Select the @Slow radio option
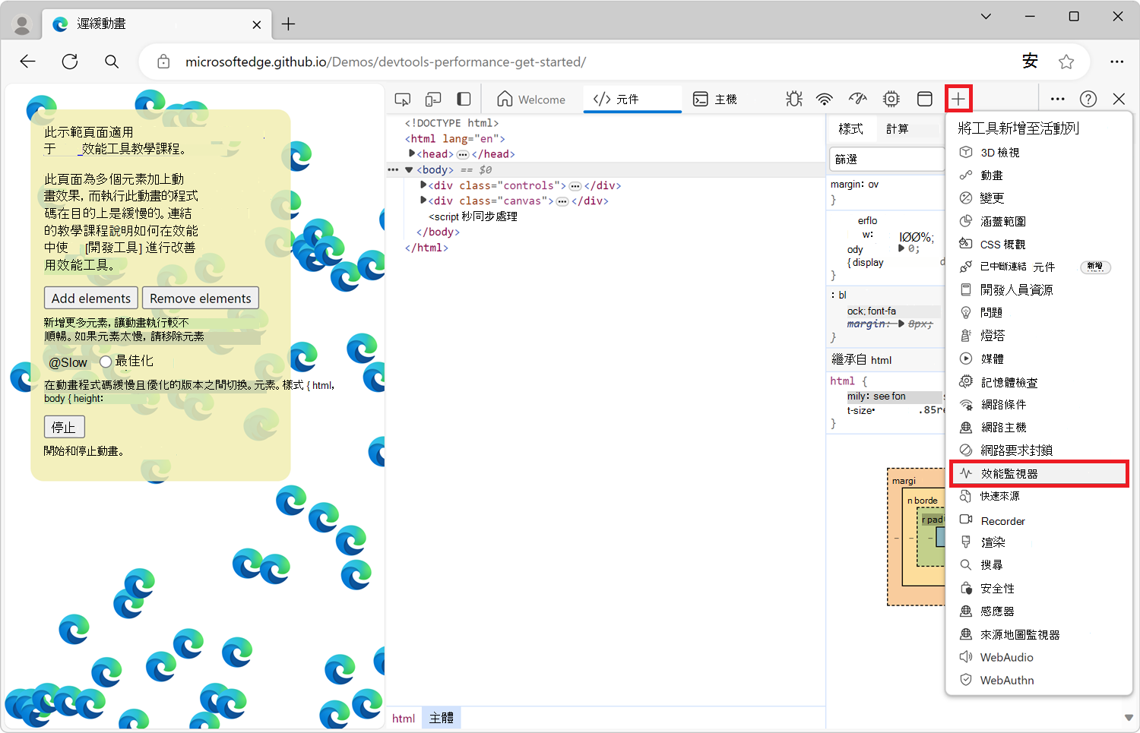Viewport: 1140px width, 733px height. [x=68, y=362]
